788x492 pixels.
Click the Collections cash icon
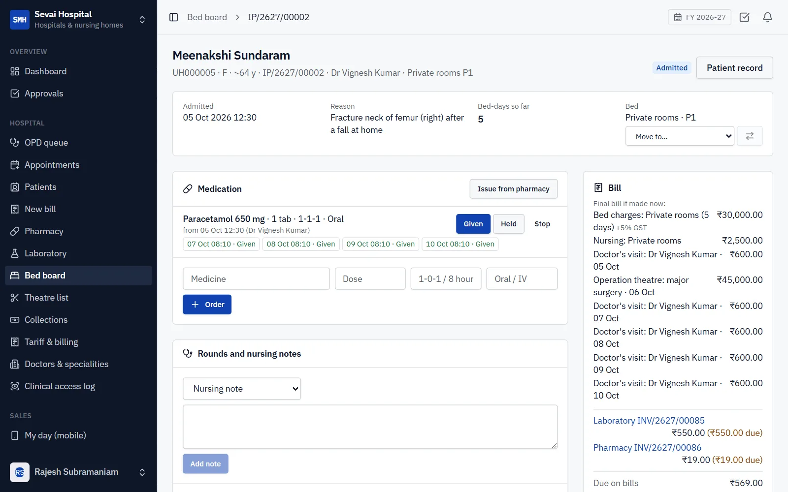coord(15,320)
